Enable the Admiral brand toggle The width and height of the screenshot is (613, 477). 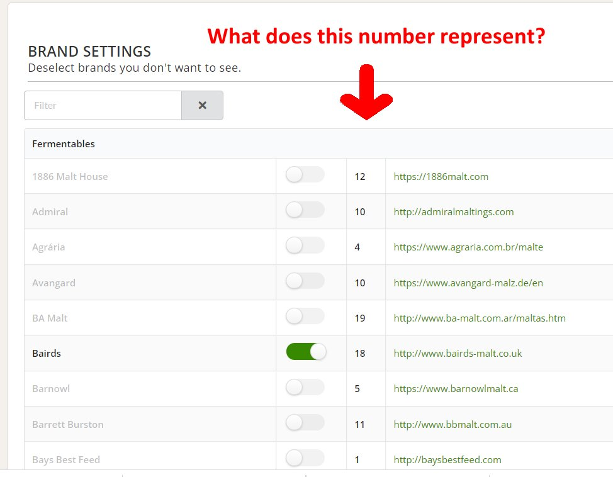[x=305, y=211]
